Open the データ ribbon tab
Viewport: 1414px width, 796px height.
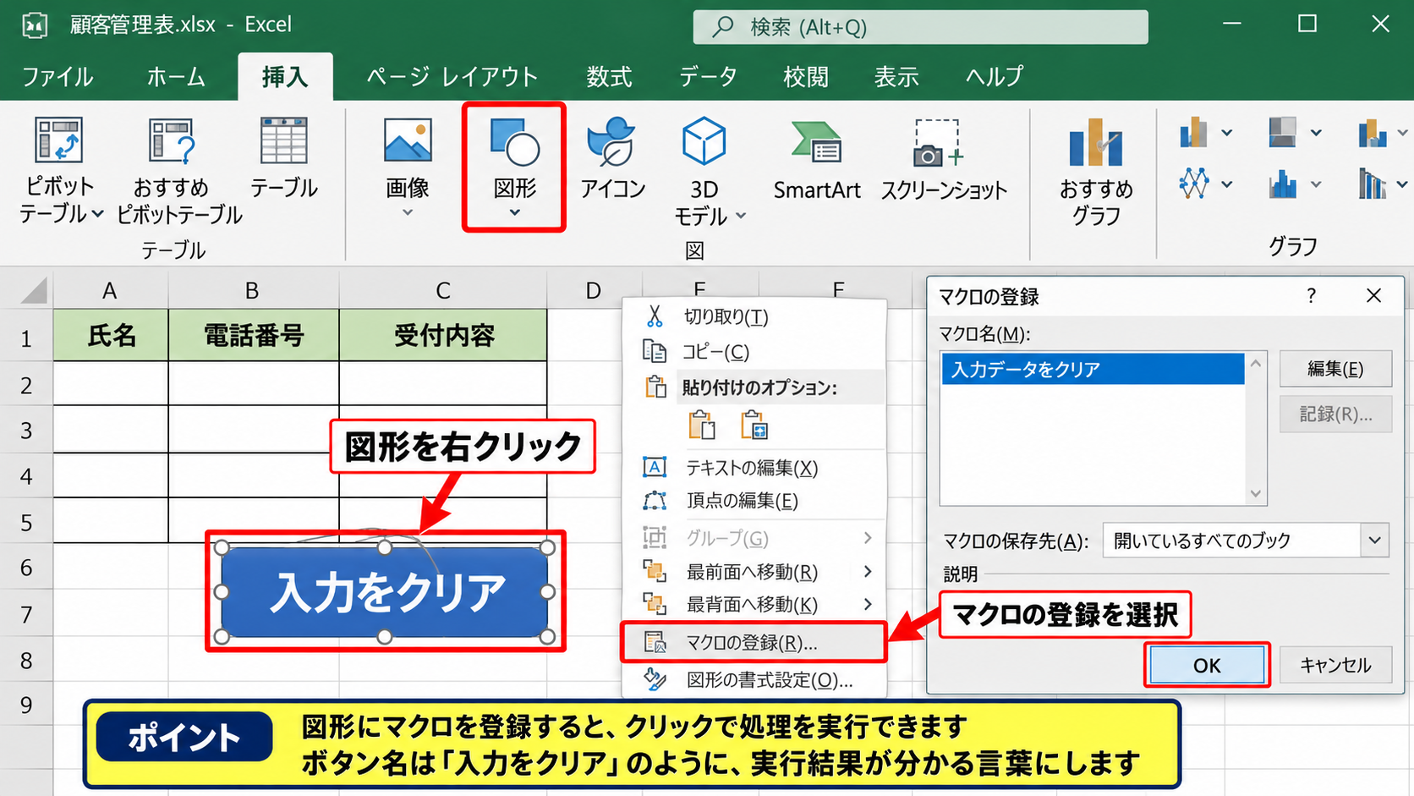pos(708,77)
